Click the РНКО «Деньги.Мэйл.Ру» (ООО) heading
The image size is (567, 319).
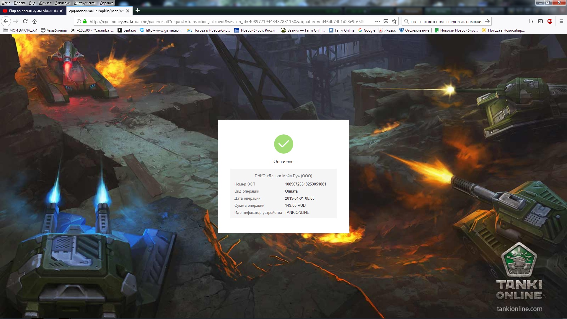(283, 176)
